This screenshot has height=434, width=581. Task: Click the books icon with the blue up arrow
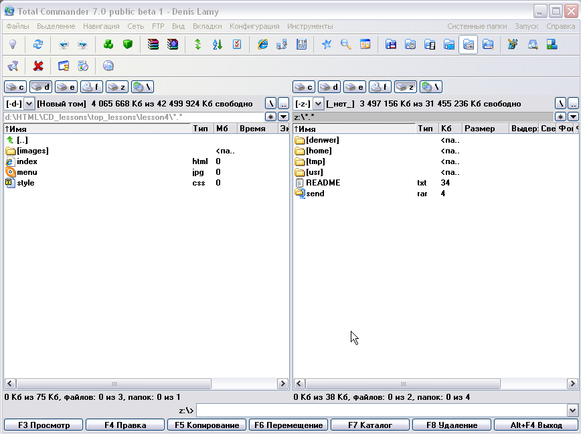[173, 44]
